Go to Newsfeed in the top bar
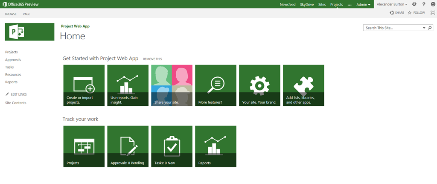 [288, 4]
